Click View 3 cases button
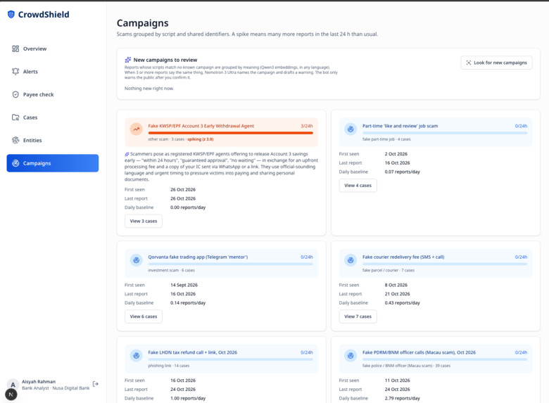549x403 pixels. tap(144, 221)
